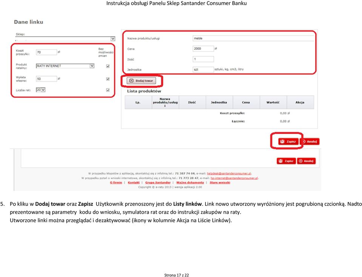Click the floppy disk icon on upper Zapisz
362x277 pixels.
(x=282, y=142)
